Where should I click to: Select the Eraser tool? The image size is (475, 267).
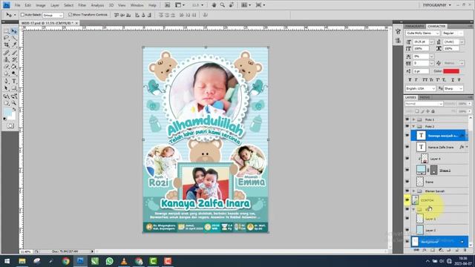pyautogui.click(x=6, y=67)
